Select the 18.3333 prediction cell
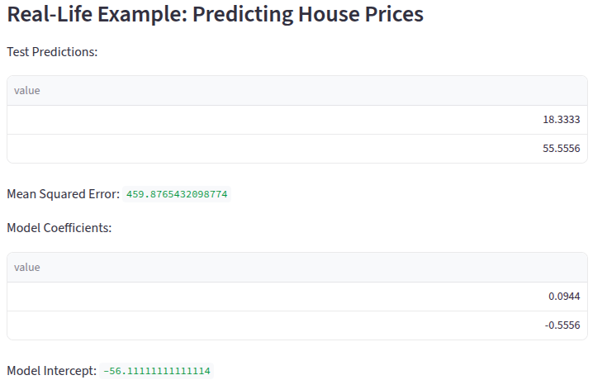 click(561, 120)
